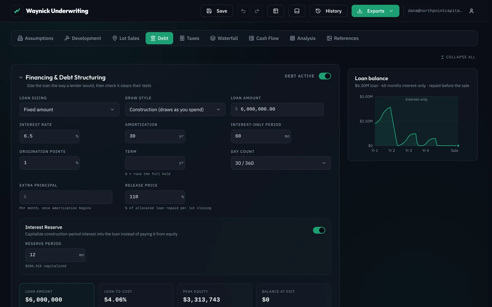Open the Analysis tab
Viewport: 492px width, 307px height.
click(303, 38)
